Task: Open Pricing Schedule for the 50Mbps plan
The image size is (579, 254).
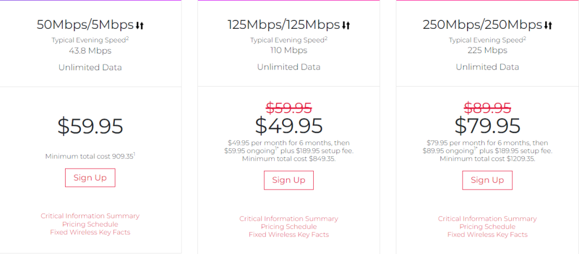Action: [90, 224]
